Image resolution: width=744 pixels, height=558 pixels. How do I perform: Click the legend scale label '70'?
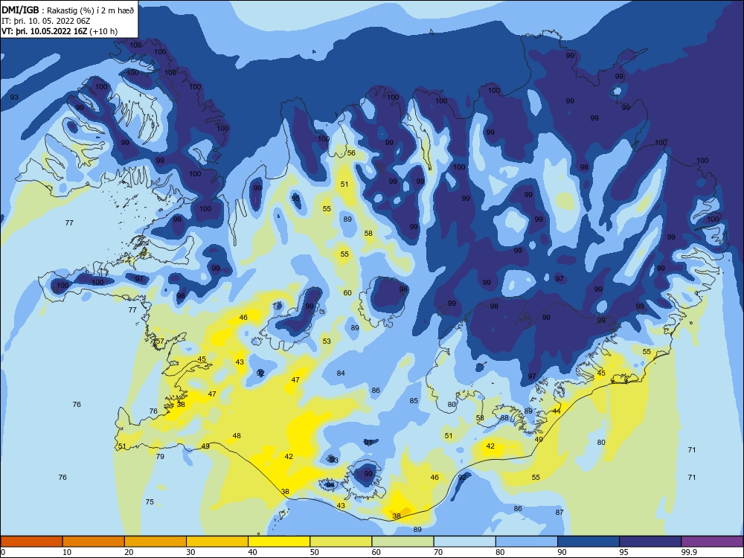pyautogui.click(x=438, y=552)
